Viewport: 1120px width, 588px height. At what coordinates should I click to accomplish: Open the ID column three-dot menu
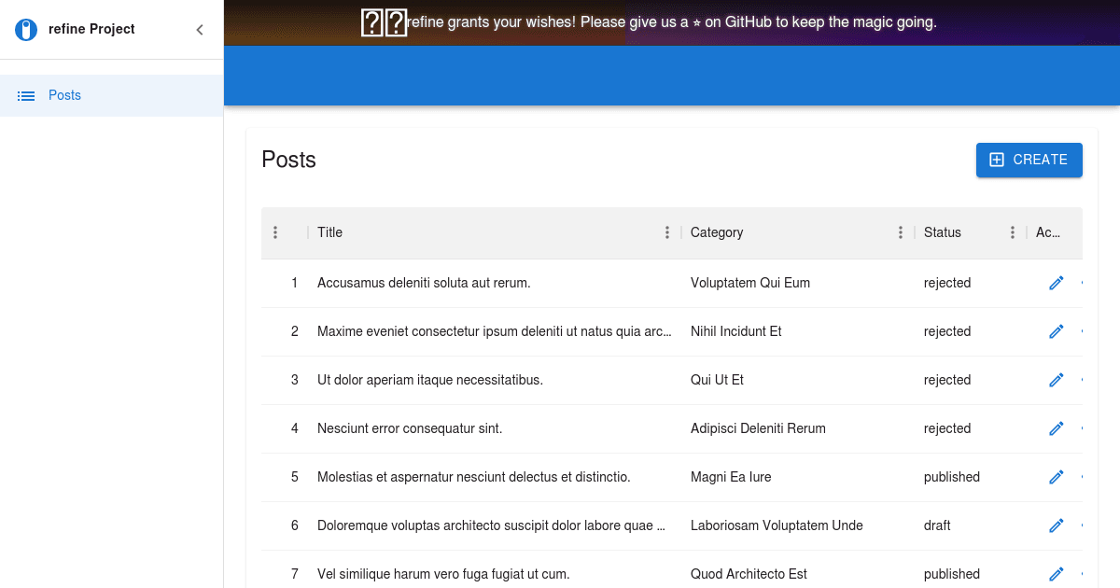click(x=274, y=232)
